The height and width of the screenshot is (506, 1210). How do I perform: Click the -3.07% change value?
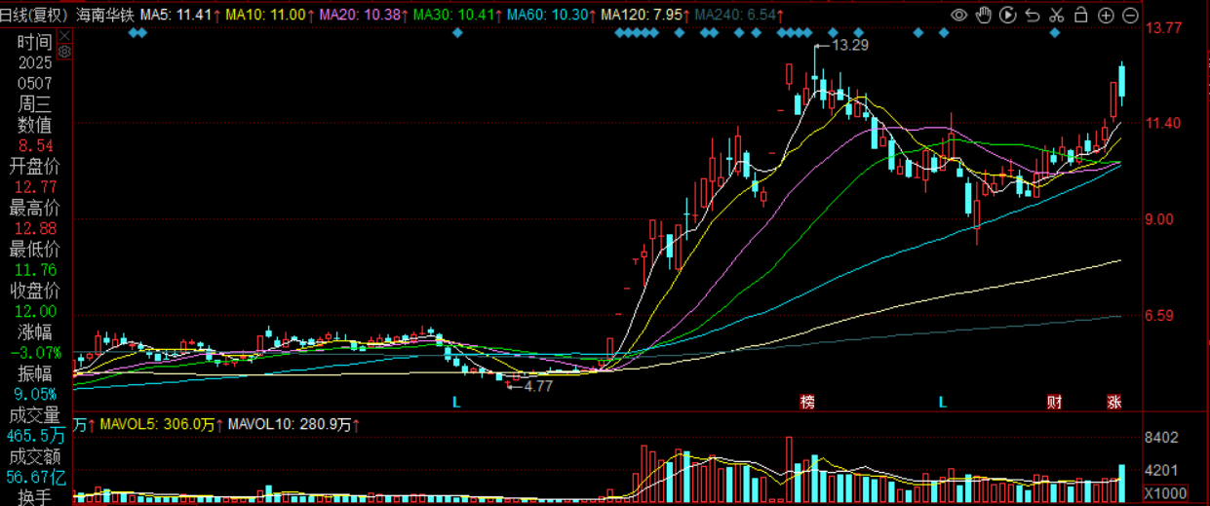point(34,352)
